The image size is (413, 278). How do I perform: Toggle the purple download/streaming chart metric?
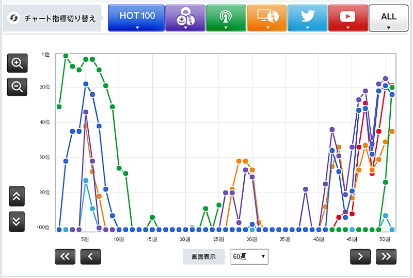pos(185,18)
